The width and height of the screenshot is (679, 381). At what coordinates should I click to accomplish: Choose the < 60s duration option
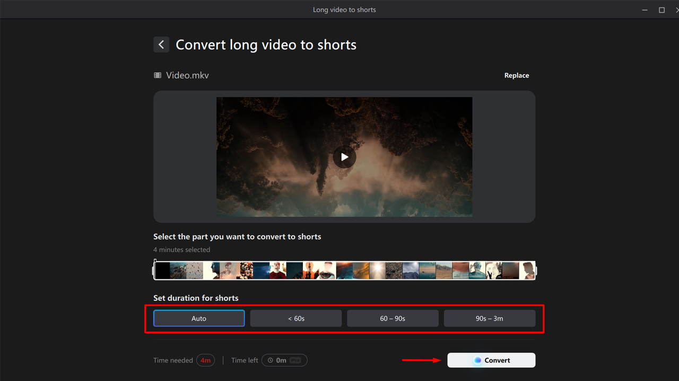click(296, 318)
